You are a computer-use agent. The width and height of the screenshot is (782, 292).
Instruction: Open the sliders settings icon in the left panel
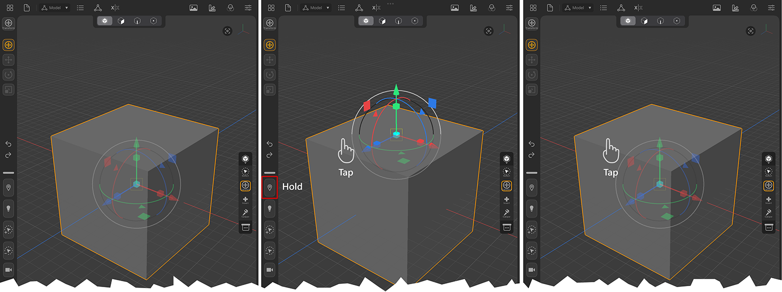click(x=248, y=8)
